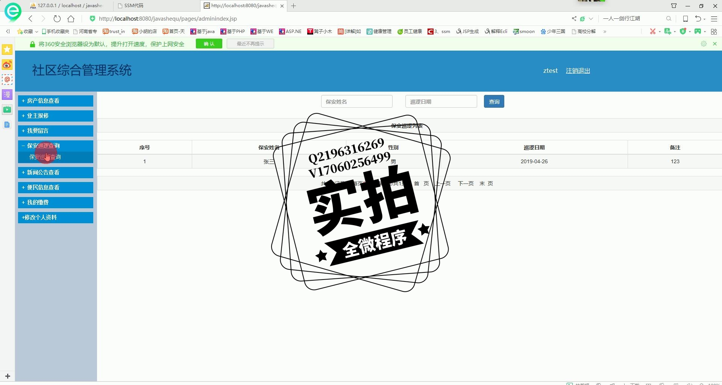The height and width of the screenshot is (385, 722).
Task: Open the 基于java bookmark
Action: coord(202,32)
